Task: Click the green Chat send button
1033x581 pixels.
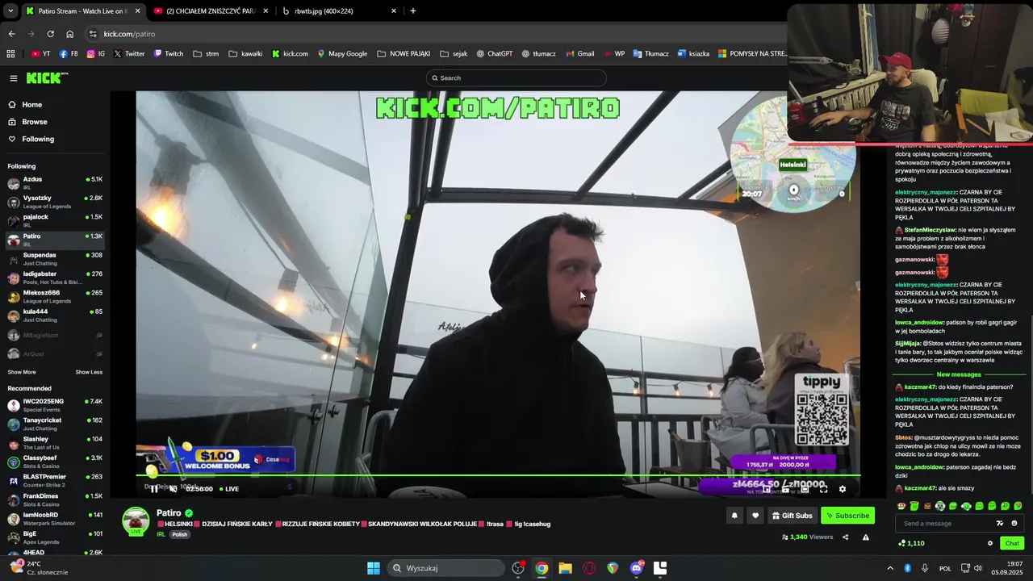Action: pos(1012,543)
